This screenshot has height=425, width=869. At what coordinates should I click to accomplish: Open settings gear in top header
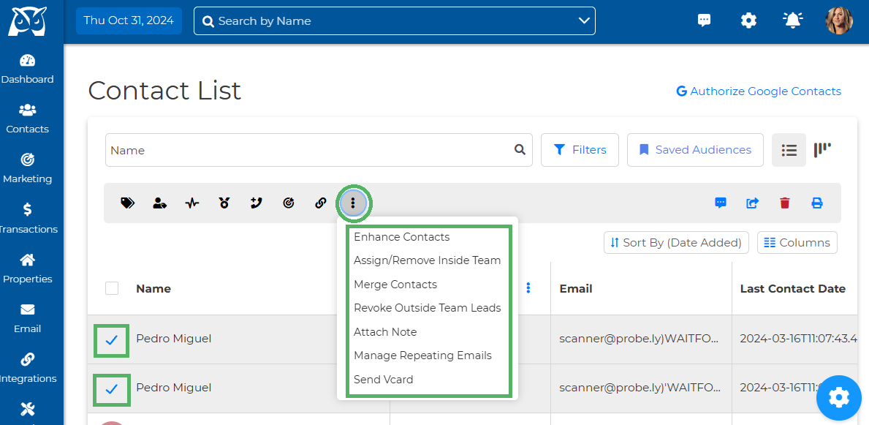click(748, 20)
